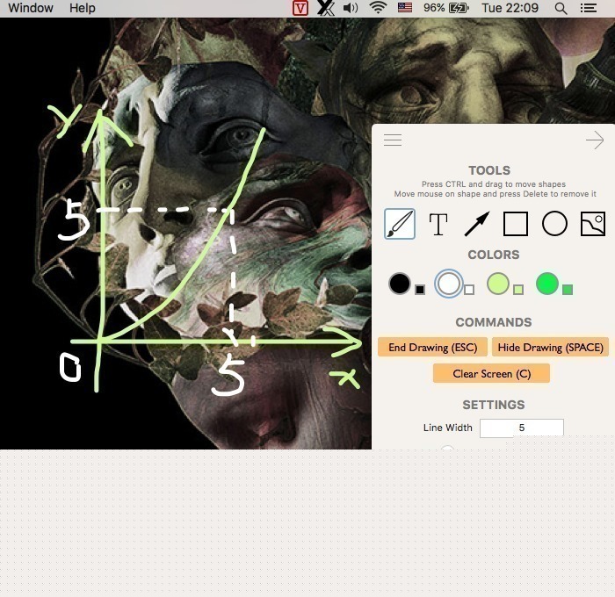Click Hide Drawing (SPACE) button
Viewport: 615px width, 597px height.
point(550,348)
